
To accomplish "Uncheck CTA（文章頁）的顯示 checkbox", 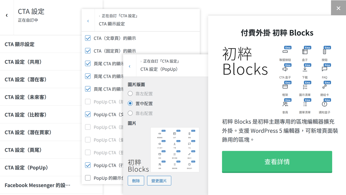I will pyautogui.click(x=88, y=38).
